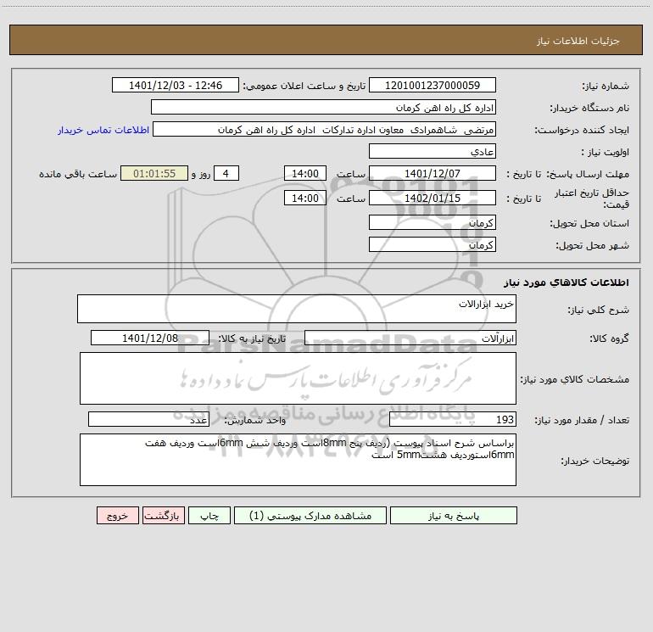Click countdown timer 01:01:55 field
This screenshot has width=653, height=632.
coord(154,174)
